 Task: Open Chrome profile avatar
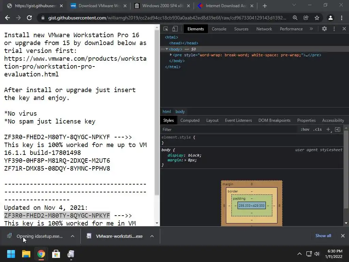pos(331,18)
